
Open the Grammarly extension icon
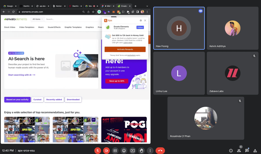click(99, 12)
